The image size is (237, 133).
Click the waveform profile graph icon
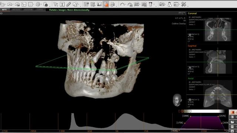pos(24,4)
